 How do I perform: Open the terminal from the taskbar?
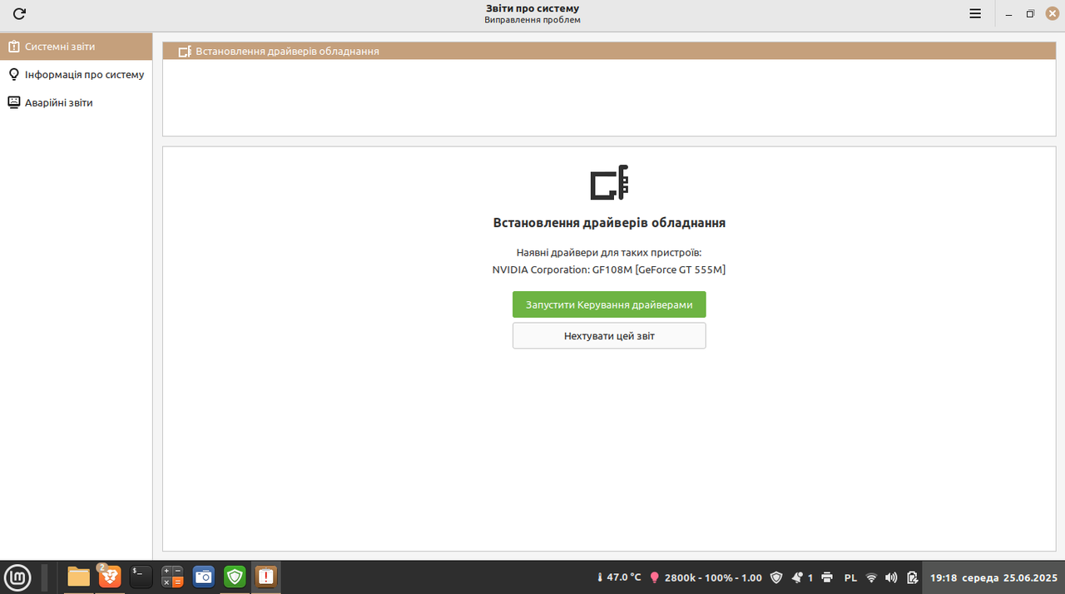[x=141, y=576]
